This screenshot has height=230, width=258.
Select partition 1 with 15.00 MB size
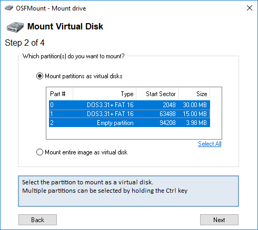(x=130, y=114)
